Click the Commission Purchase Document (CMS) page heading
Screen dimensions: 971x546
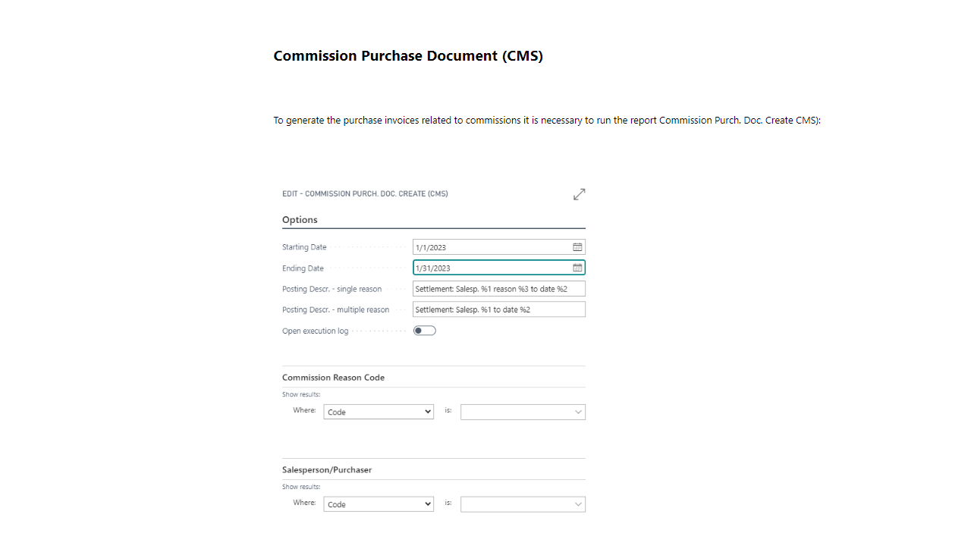tap(408, 56)
